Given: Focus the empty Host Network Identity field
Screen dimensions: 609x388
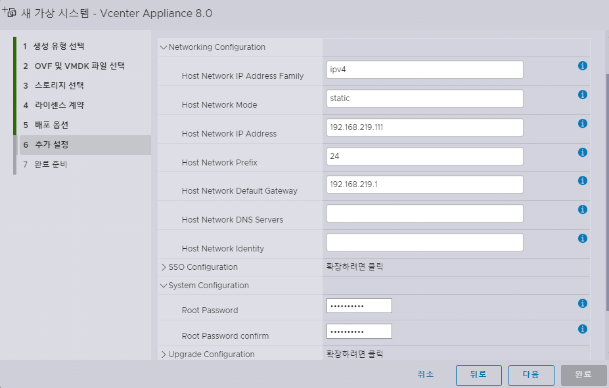Looking at the screenshot, I should [x=425, y=242].
